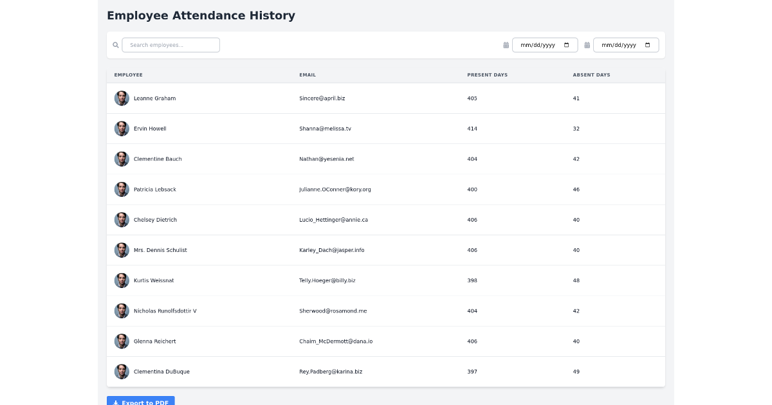Viewport: 772px width, 405px height.
Task: Click Ervin Howell's profile picture
Action: (x=122, y=129)
